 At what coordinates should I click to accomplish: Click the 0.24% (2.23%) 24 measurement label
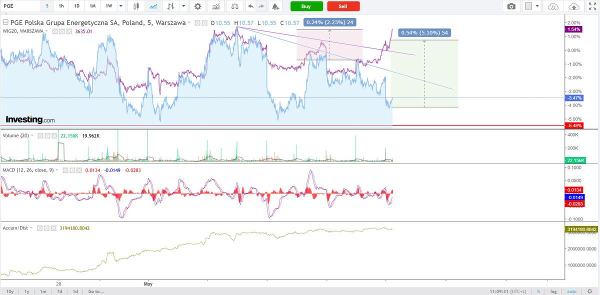pyautogui.click(x=329, y=22)
